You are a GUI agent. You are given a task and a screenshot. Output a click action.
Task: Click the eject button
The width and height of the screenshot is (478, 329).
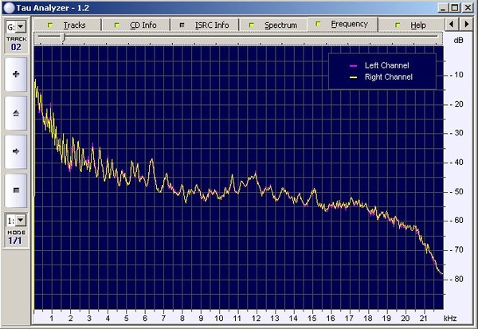[16, 113]
